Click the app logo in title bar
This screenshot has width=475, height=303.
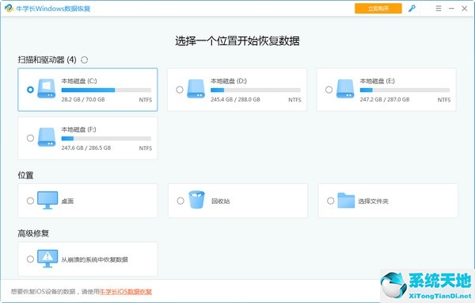tap(9, 8)
